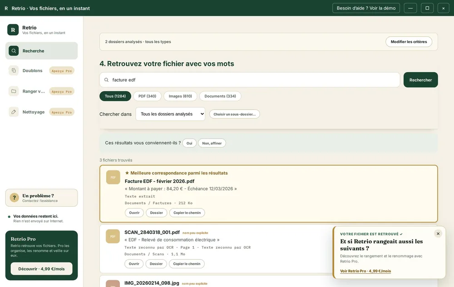
Task: Open the Ranger sidebar section
Action: pyautogui.click(x=41, y=91)
